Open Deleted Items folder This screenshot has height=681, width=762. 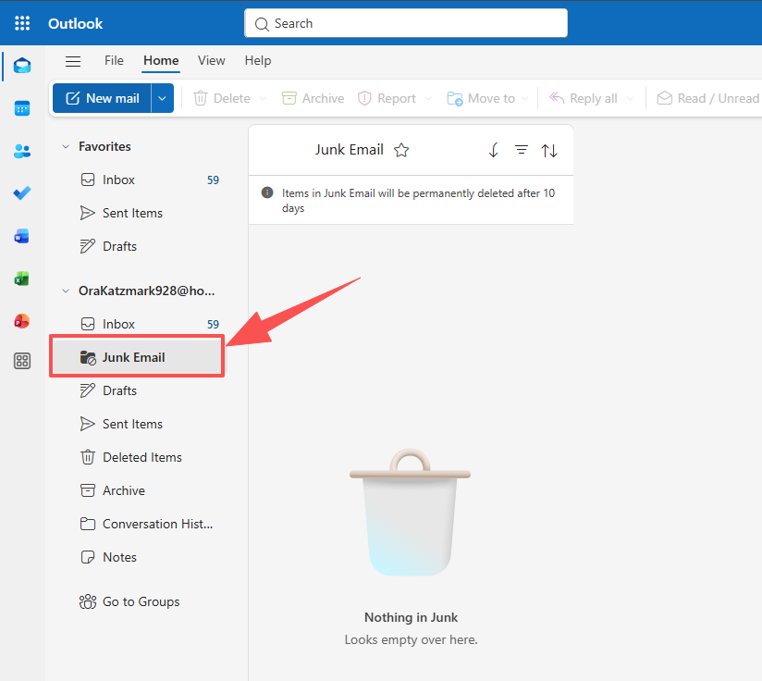click(137, 457)
